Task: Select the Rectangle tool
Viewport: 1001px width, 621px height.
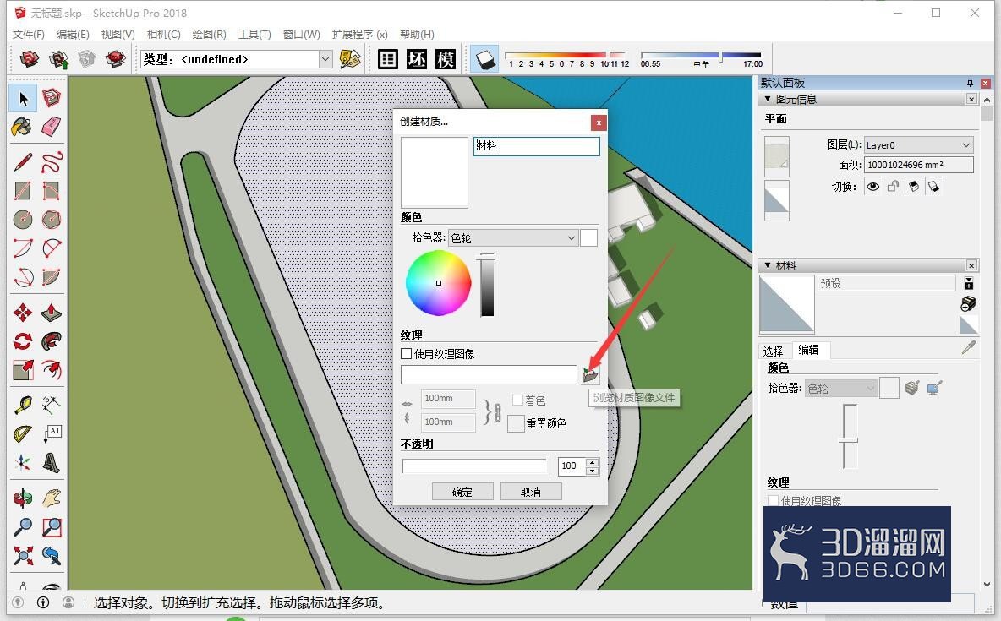Action: 23,191
